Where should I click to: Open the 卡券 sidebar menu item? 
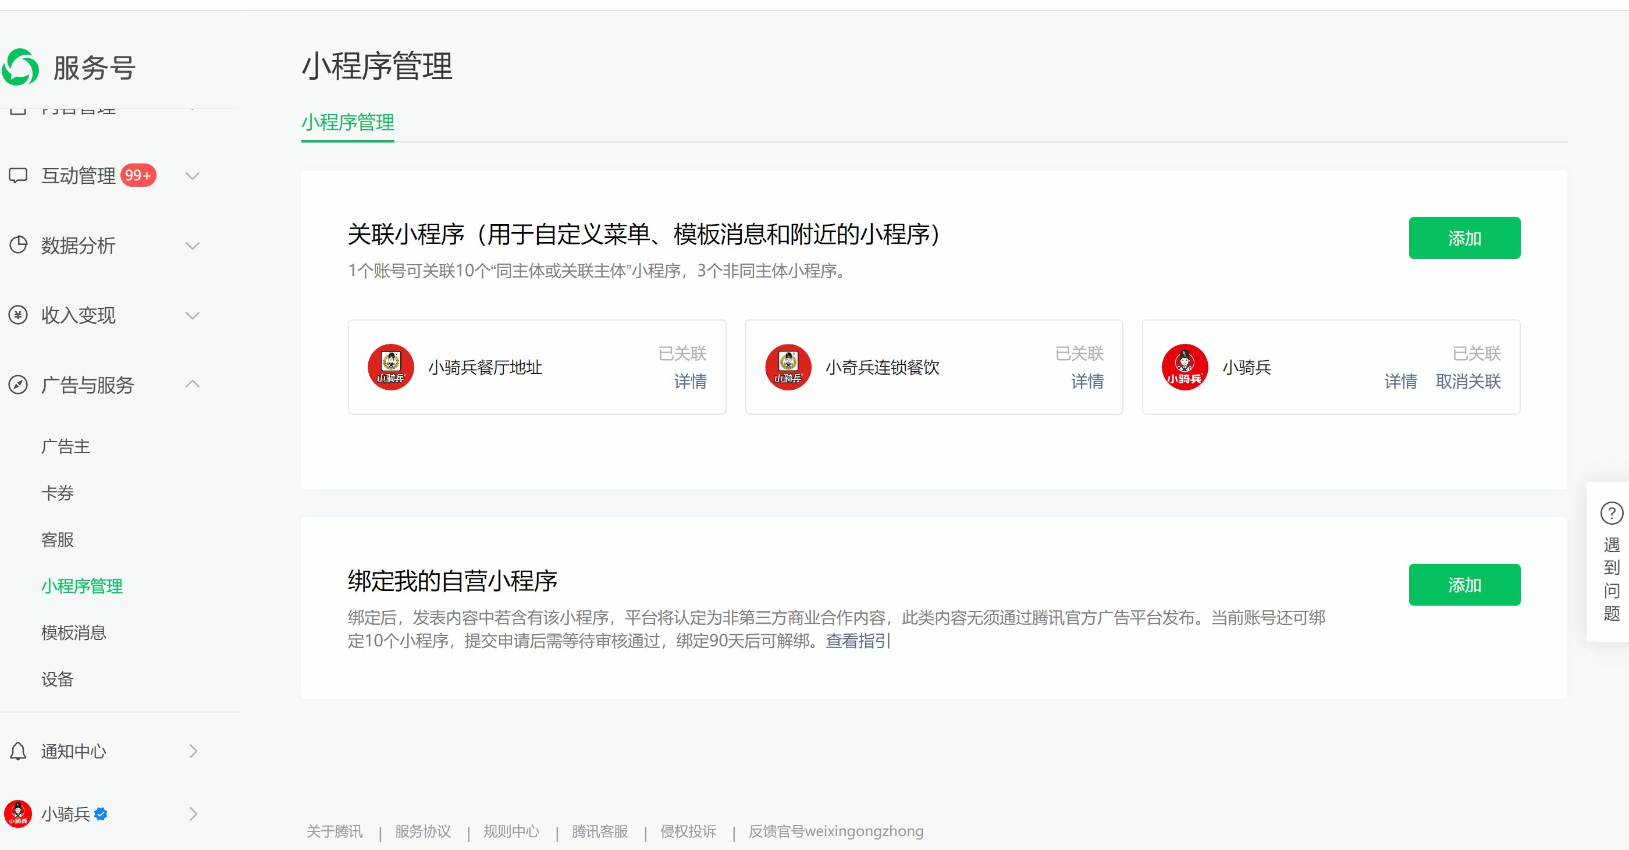point(58,493)
